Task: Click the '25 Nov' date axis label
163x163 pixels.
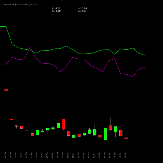Action: [x=63, y=155]
